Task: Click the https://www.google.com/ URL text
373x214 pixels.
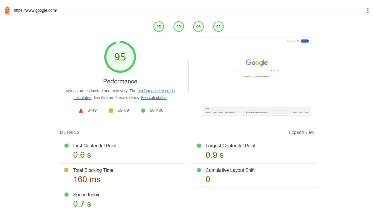Action: pyautogui.click(x=35, y=10)
